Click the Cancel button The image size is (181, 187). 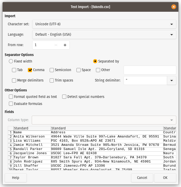coord(142,178)
